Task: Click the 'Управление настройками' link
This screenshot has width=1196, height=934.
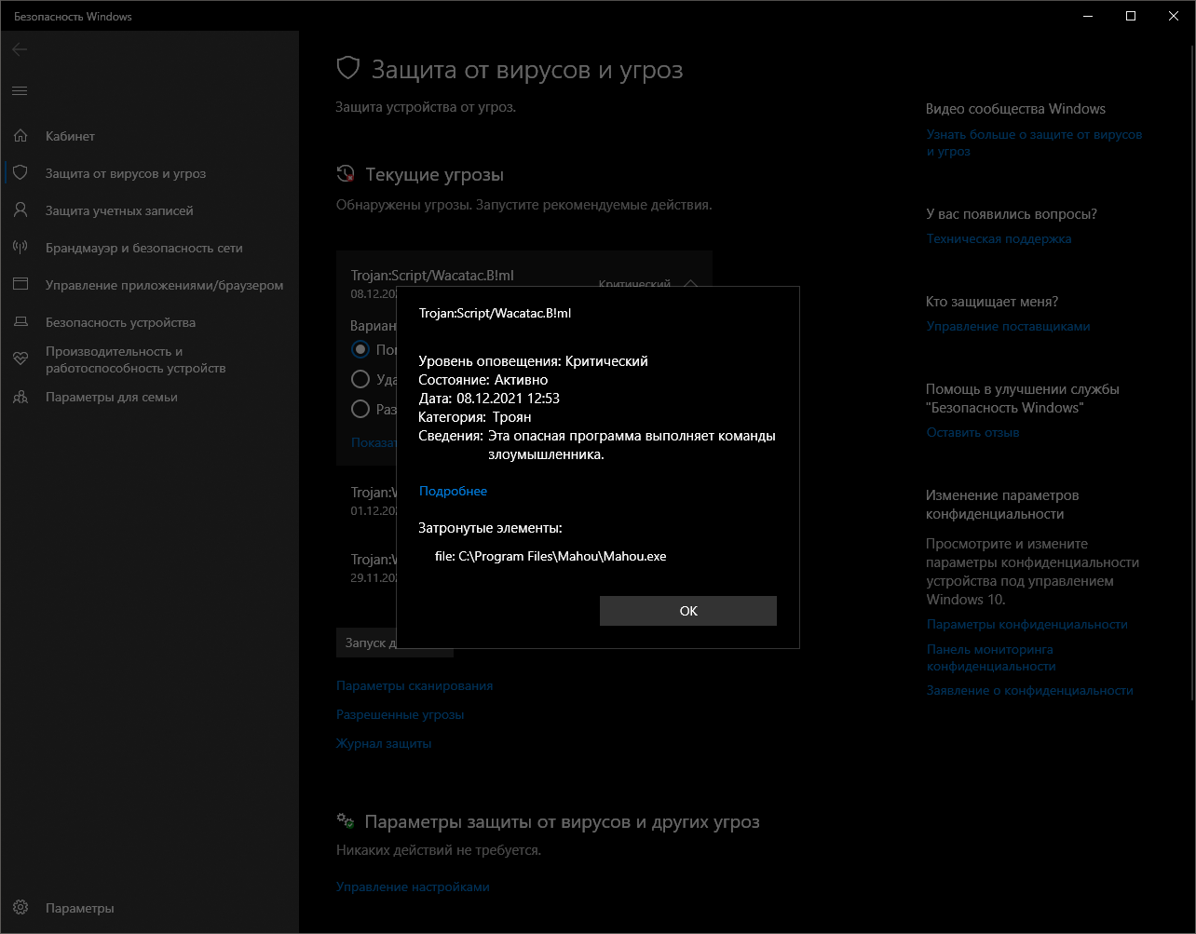Action: [x=413, y=887]
